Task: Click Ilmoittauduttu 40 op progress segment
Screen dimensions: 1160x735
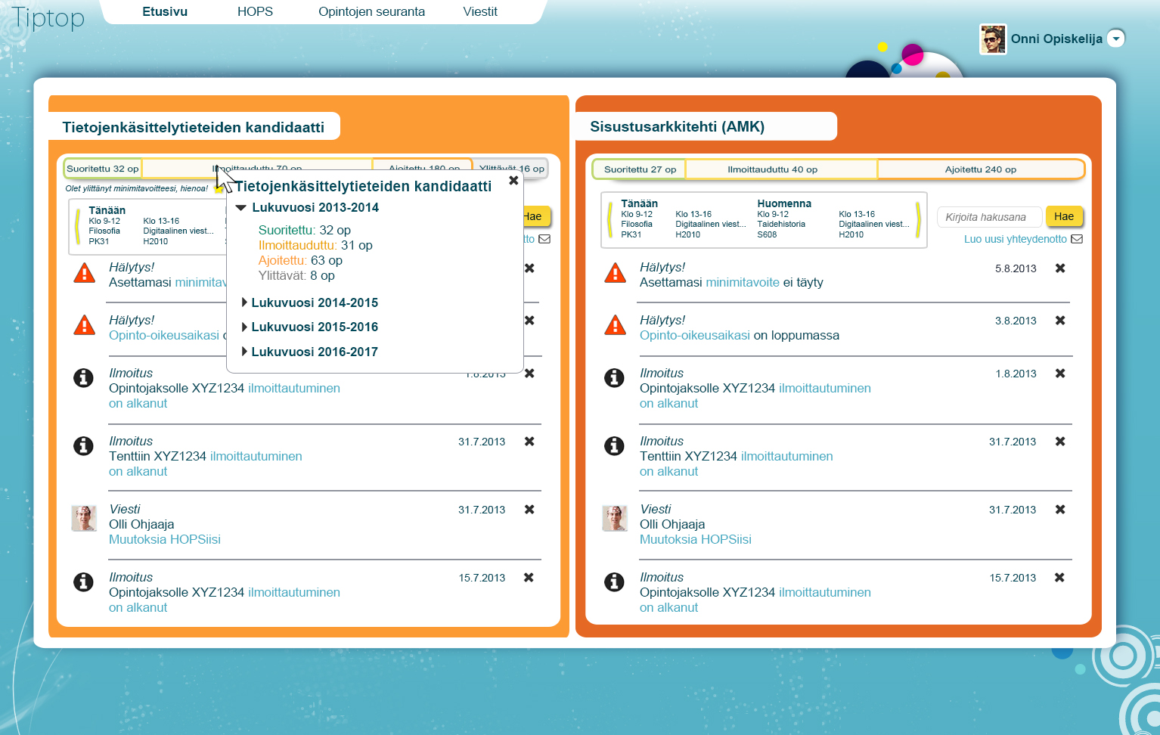Action: [782, 169]
